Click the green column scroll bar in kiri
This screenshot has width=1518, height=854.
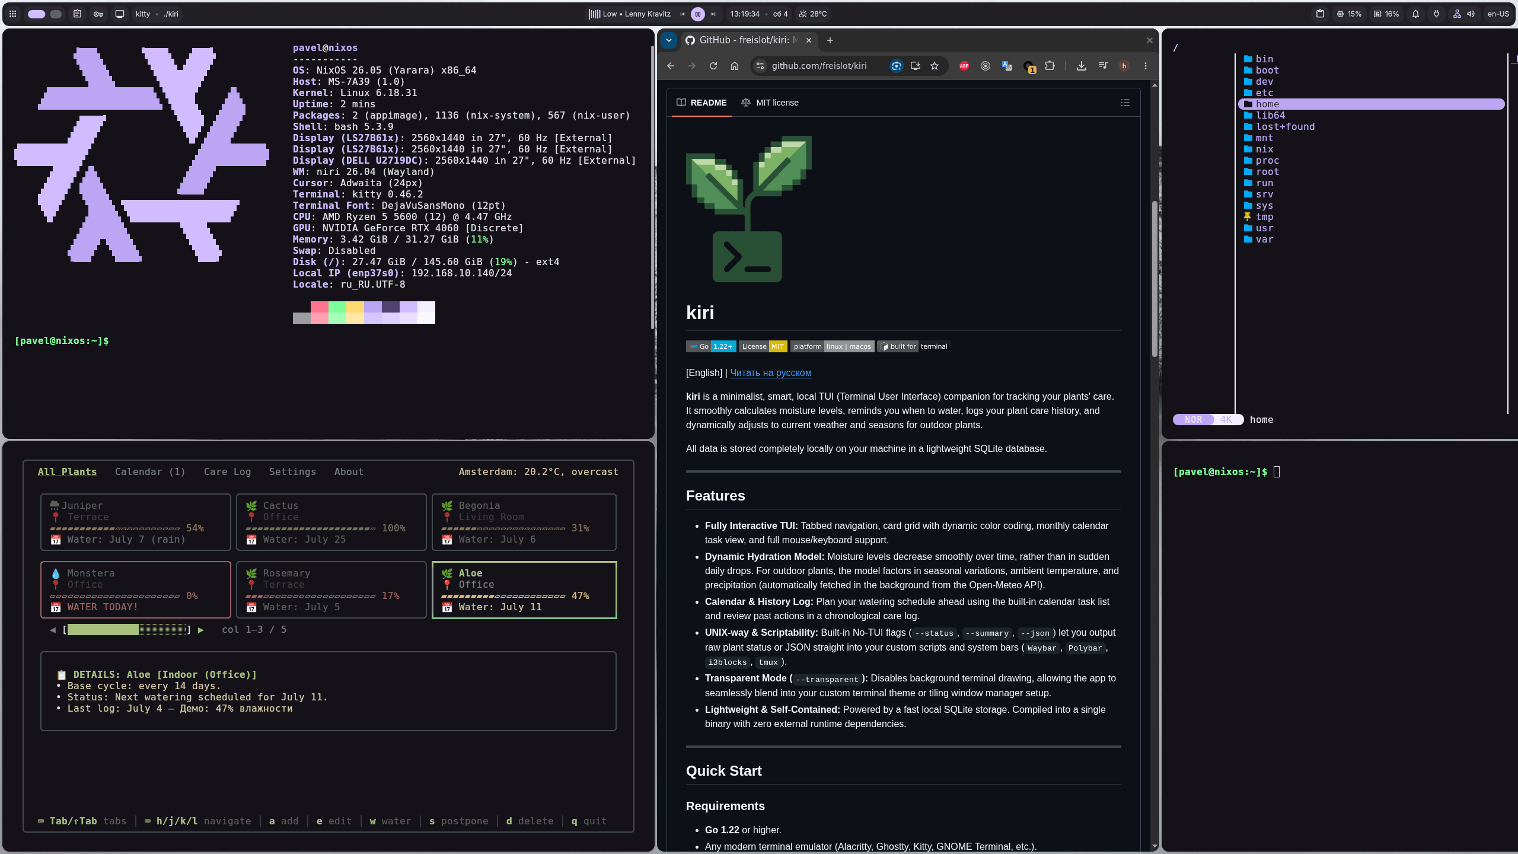click(x=103, y=630)
